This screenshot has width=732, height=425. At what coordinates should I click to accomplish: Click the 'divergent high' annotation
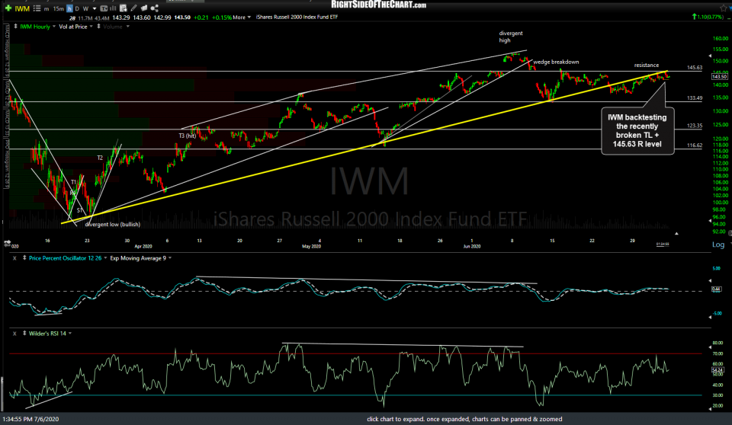(511, 37)
